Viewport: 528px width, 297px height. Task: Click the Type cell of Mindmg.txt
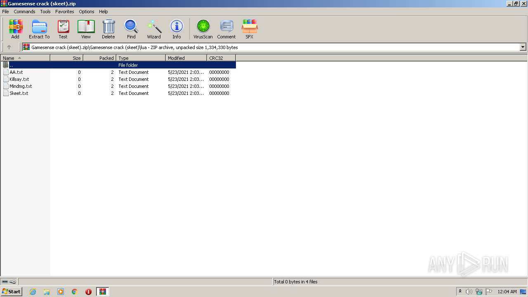point(134,86)
